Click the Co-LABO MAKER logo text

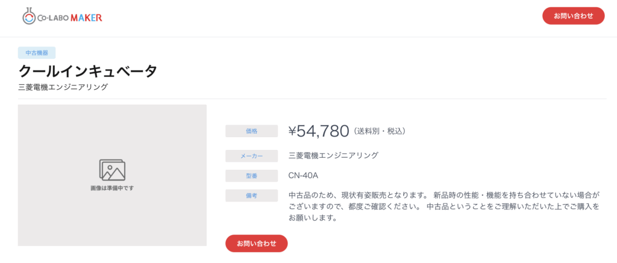pyautogui.click(x=70, y=17)
